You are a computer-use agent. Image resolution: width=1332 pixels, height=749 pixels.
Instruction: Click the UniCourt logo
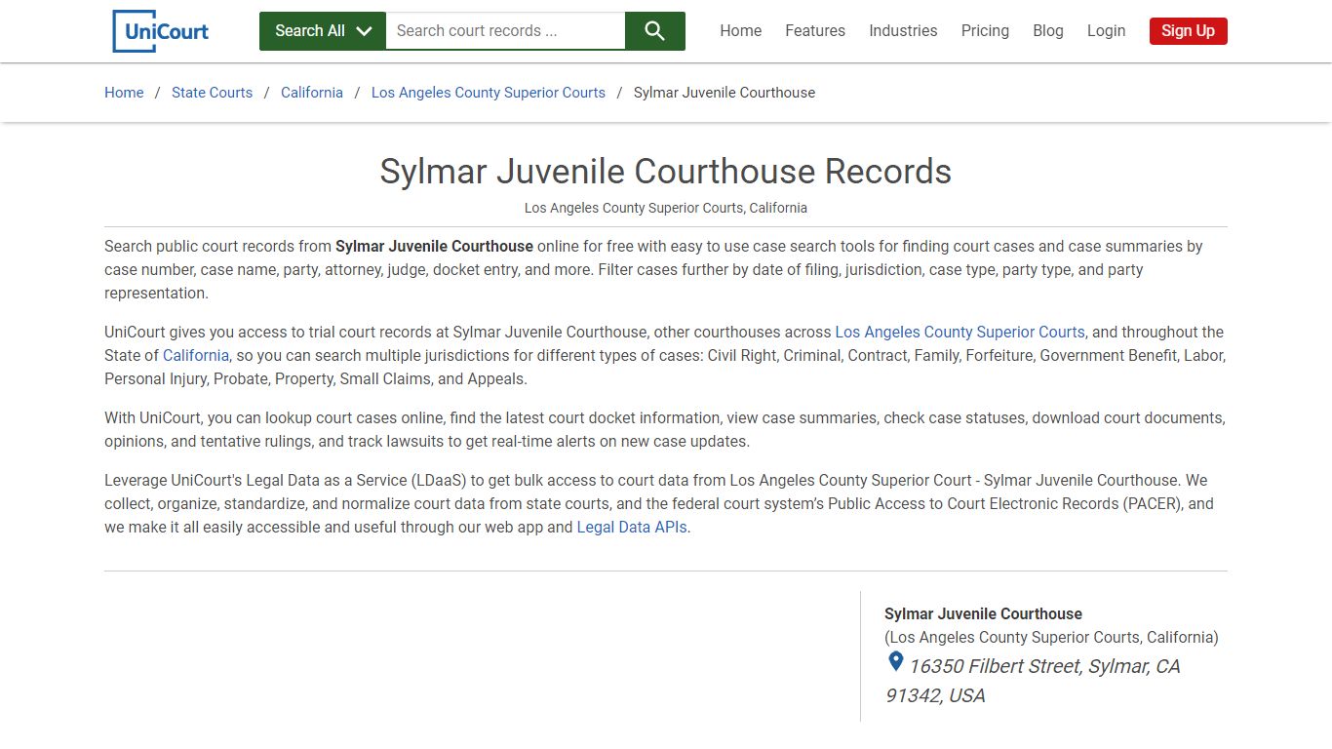tap(161, 31)
